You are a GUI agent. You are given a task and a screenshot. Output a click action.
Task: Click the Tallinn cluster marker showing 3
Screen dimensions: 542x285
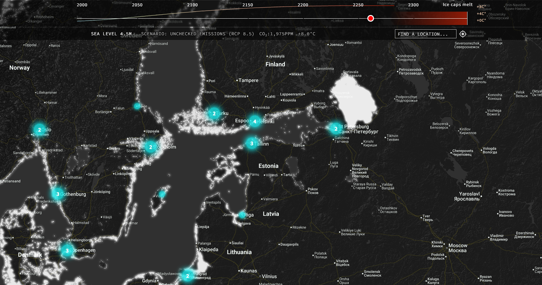coord(252,143)
